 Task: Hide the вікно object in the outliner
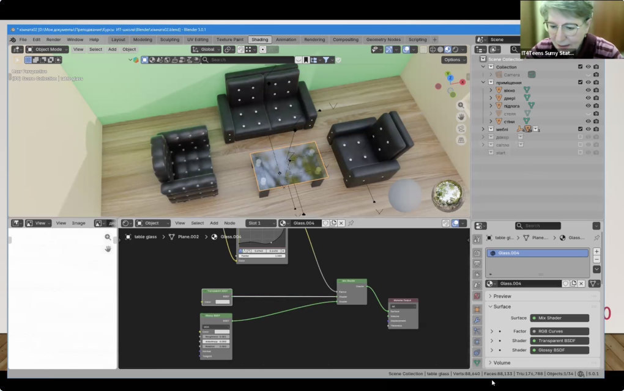(588, 90)
